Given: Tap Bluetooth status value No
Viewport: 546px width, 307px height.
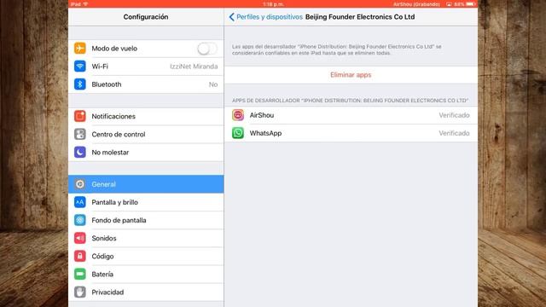Looking at the screenshot, I should 213,84.
